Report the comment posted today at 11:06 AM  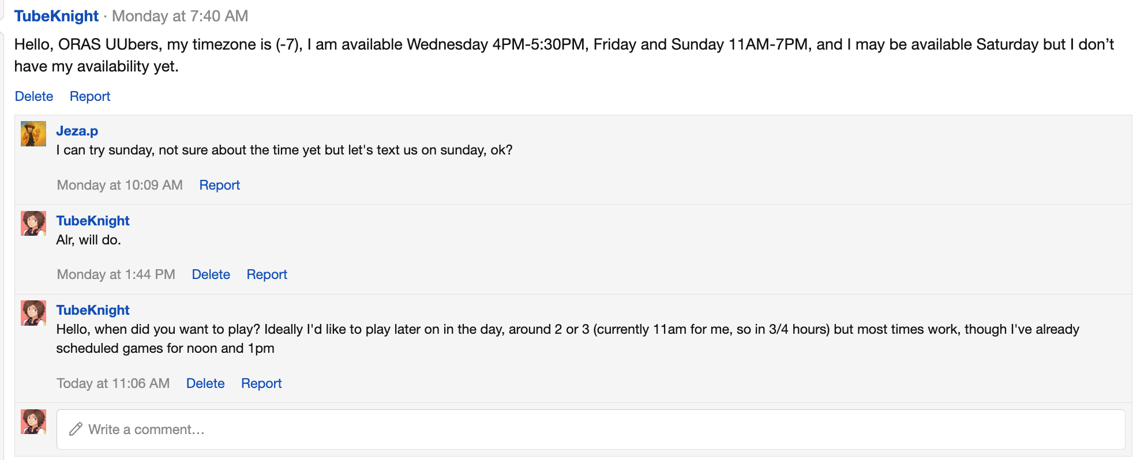point(261,383)
